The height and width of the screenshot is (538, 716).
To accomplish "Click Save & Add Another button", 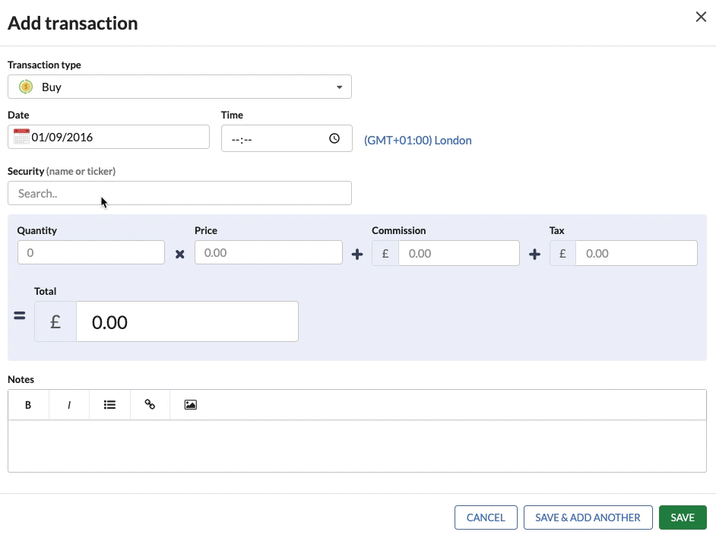I will tap(588, 517).
